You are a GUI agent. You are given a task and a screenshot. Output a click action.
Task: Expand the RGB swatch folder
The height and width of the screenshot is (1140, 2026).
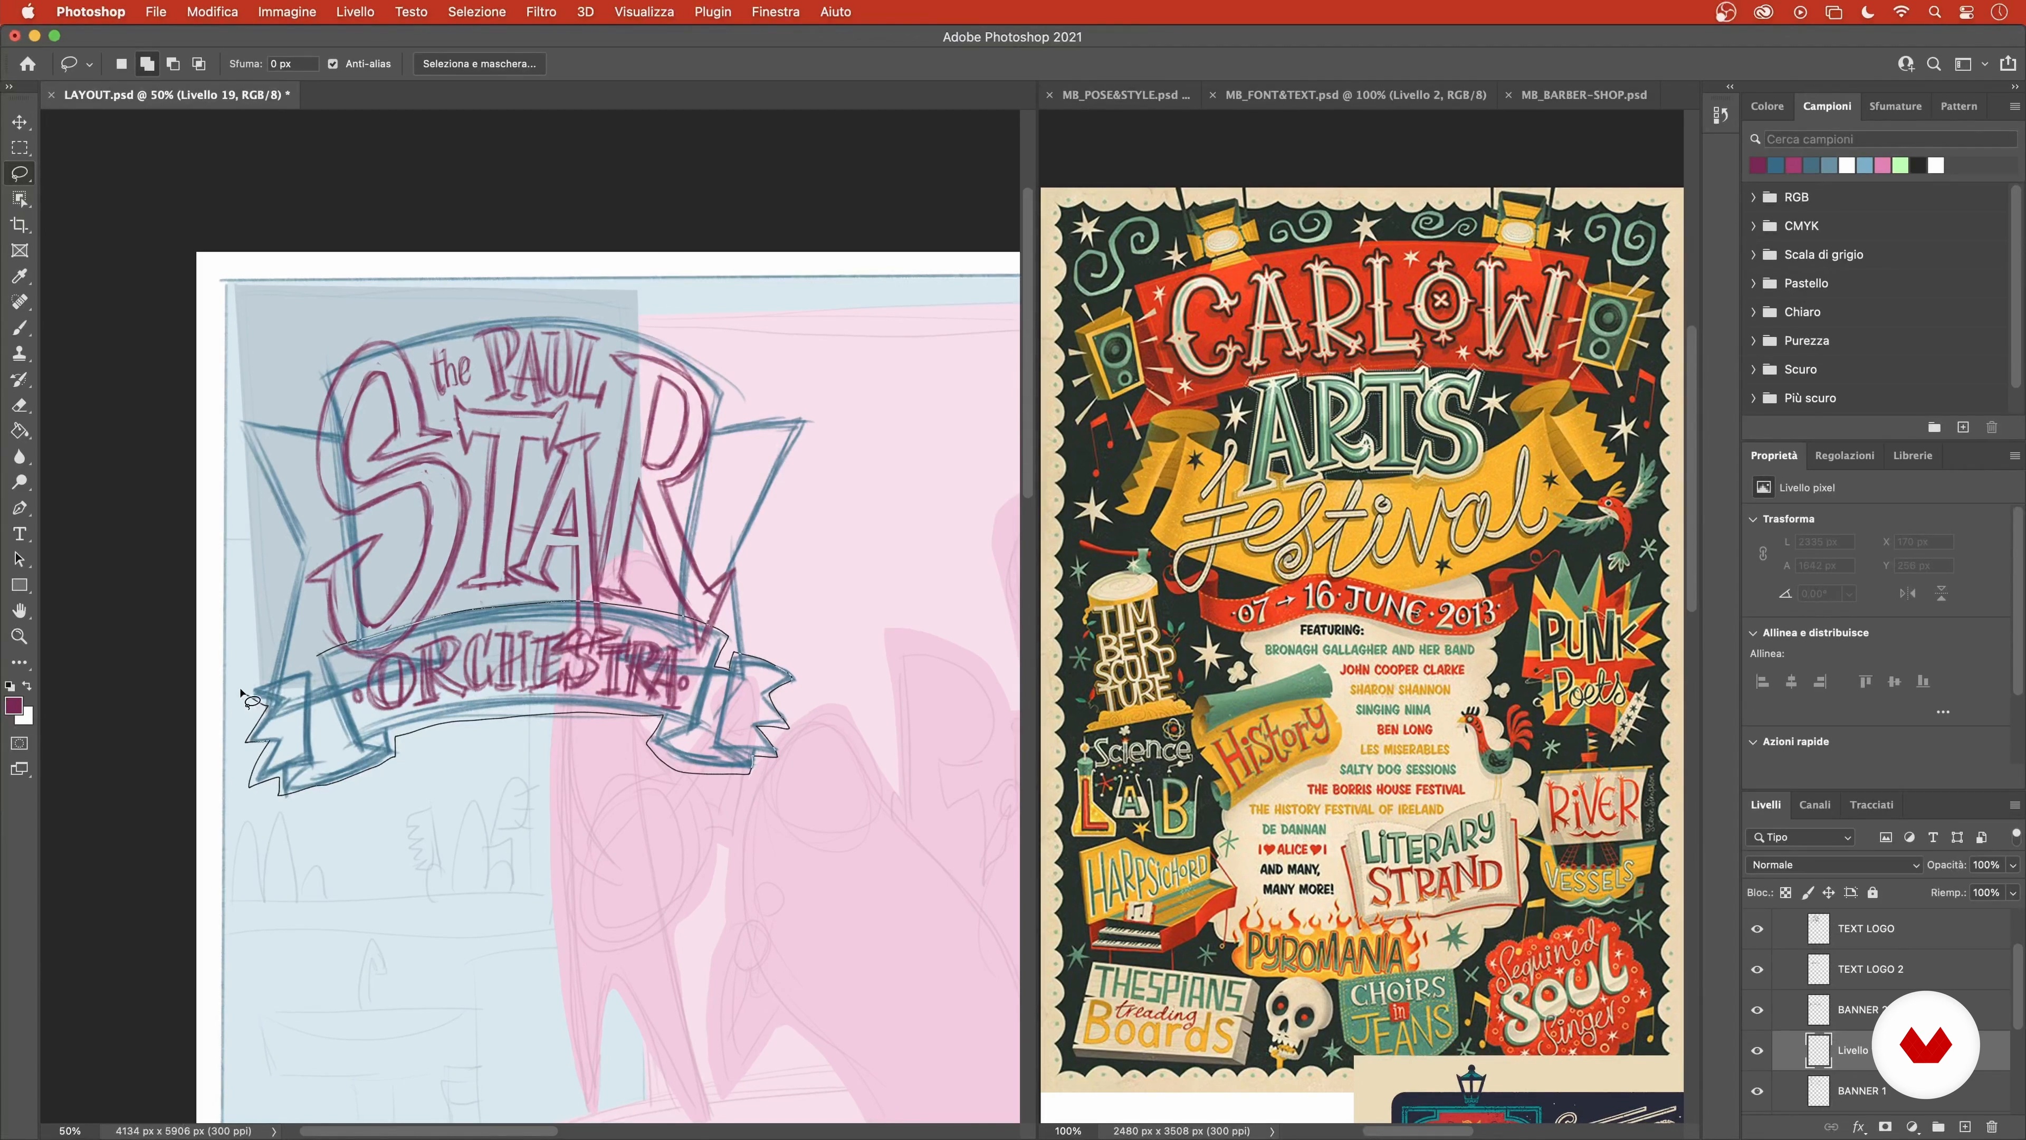point(1753,197)
